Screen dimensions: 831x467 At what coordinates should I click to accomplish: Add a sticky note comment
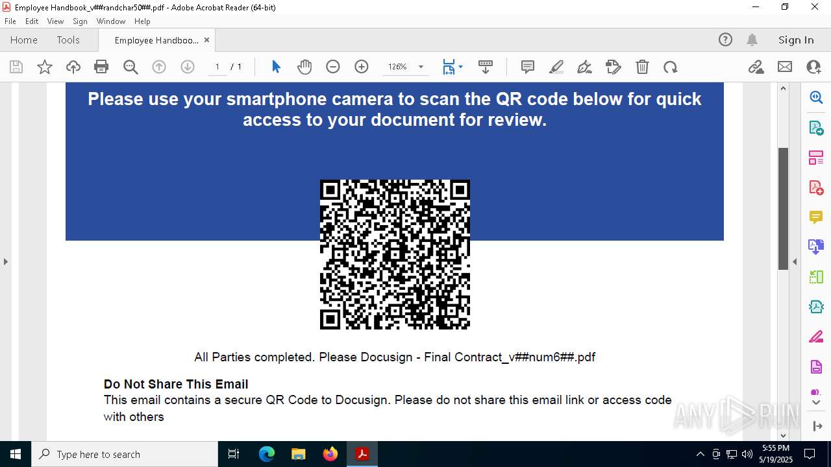(x=528, y=67)
